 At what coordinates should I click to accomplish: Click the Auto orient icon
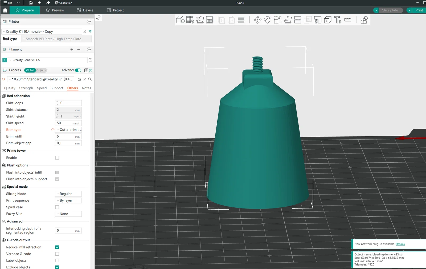200,20
